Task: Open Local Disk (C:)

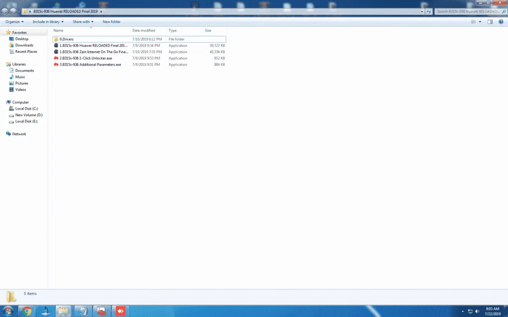Action: (26, 109)
